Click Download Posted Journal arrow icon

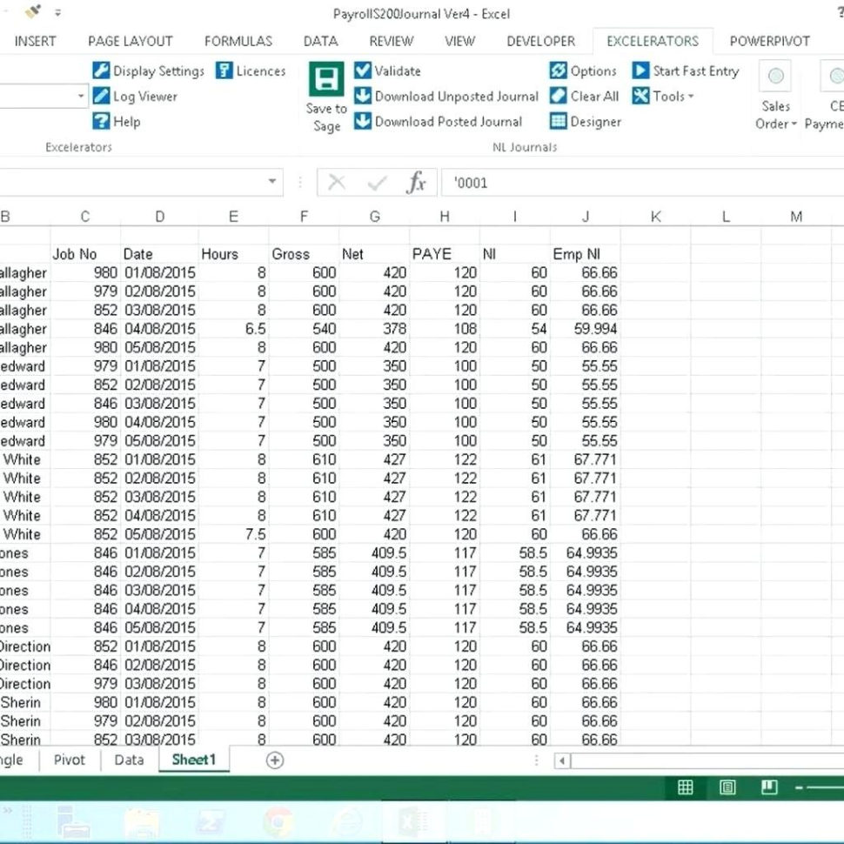[363, 121]
